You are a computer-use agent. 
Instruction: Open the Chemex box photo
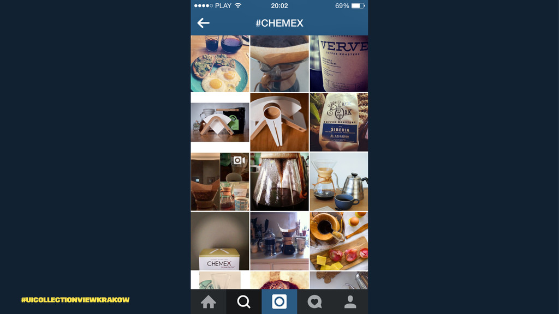(220, 241)
